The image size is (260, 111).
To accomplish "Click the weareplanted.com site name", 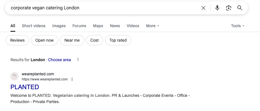I will (x=38, y=74).
